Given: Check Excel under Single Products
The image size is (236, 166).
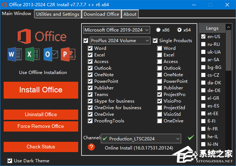Looking at the screenshot, I should tap(160, 55).
